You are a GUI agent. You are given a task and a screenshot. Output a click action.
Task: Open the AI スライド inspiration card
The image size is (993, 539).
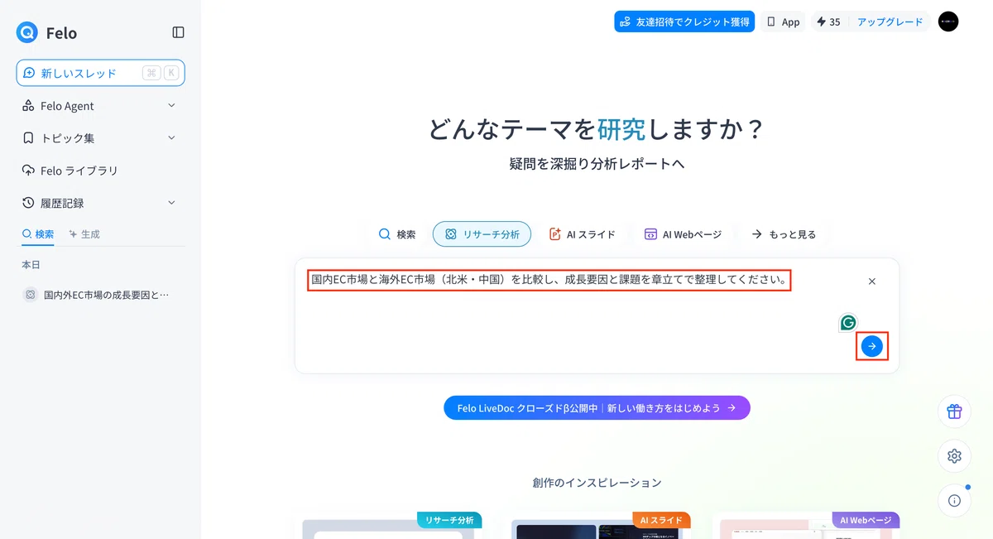597,526
